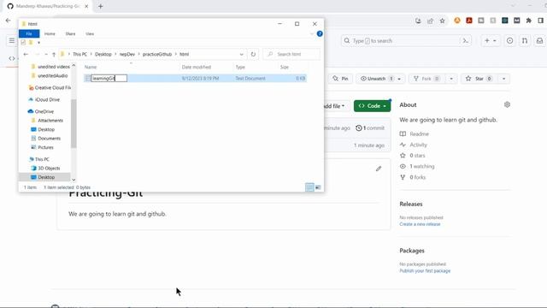This screenshot has height=308, width=547.
Task: Select This PC in navigation pane
Action: coord(39,159)
